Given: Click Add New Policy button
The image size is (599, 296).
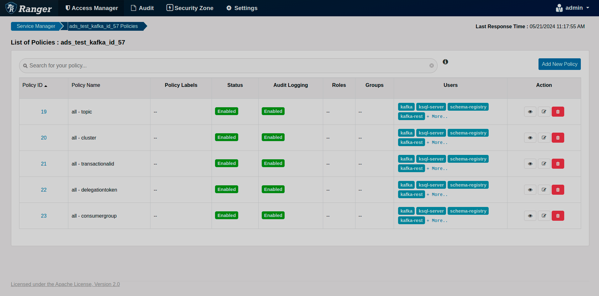Looking at the screenshot, I should point(560,64).
